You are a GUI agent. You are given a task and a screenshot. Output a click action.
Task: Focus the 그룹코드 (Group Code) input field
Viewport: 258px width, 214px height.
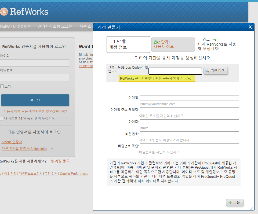(x=175, y=71)
